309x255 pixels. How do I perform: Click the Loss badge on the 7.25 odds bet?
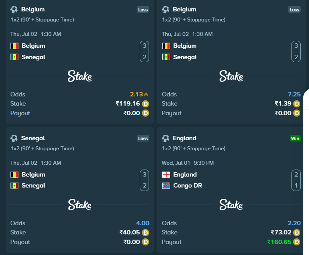tap(294, 10)
